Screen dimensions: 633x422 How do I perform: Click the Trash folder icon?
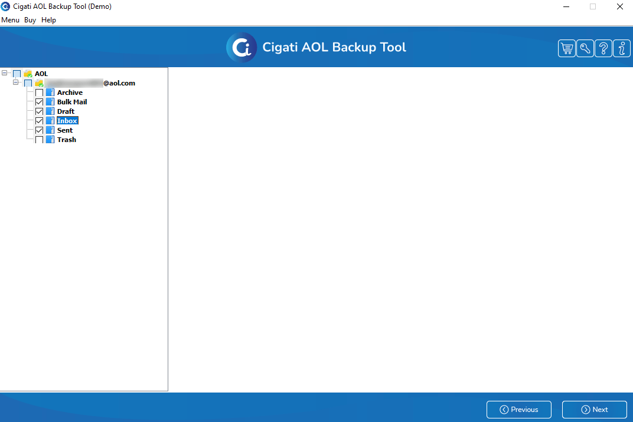tap(50, 140)
